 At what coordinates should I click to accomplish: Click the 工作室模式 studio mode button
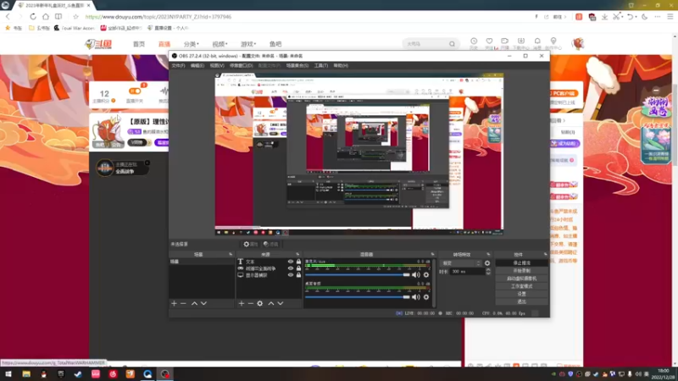(521, 286)
